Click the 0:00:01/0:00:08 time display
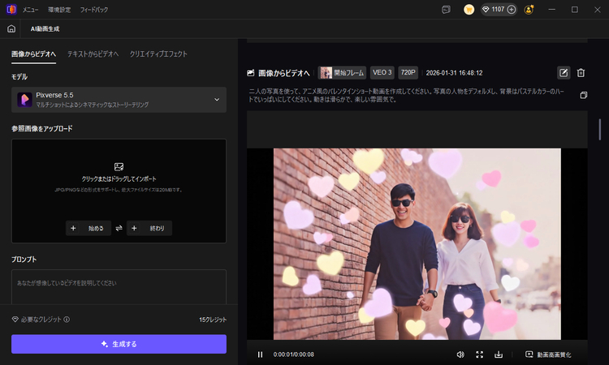The image size is (609, 365). pyautogui.click(x=294, y=354)
